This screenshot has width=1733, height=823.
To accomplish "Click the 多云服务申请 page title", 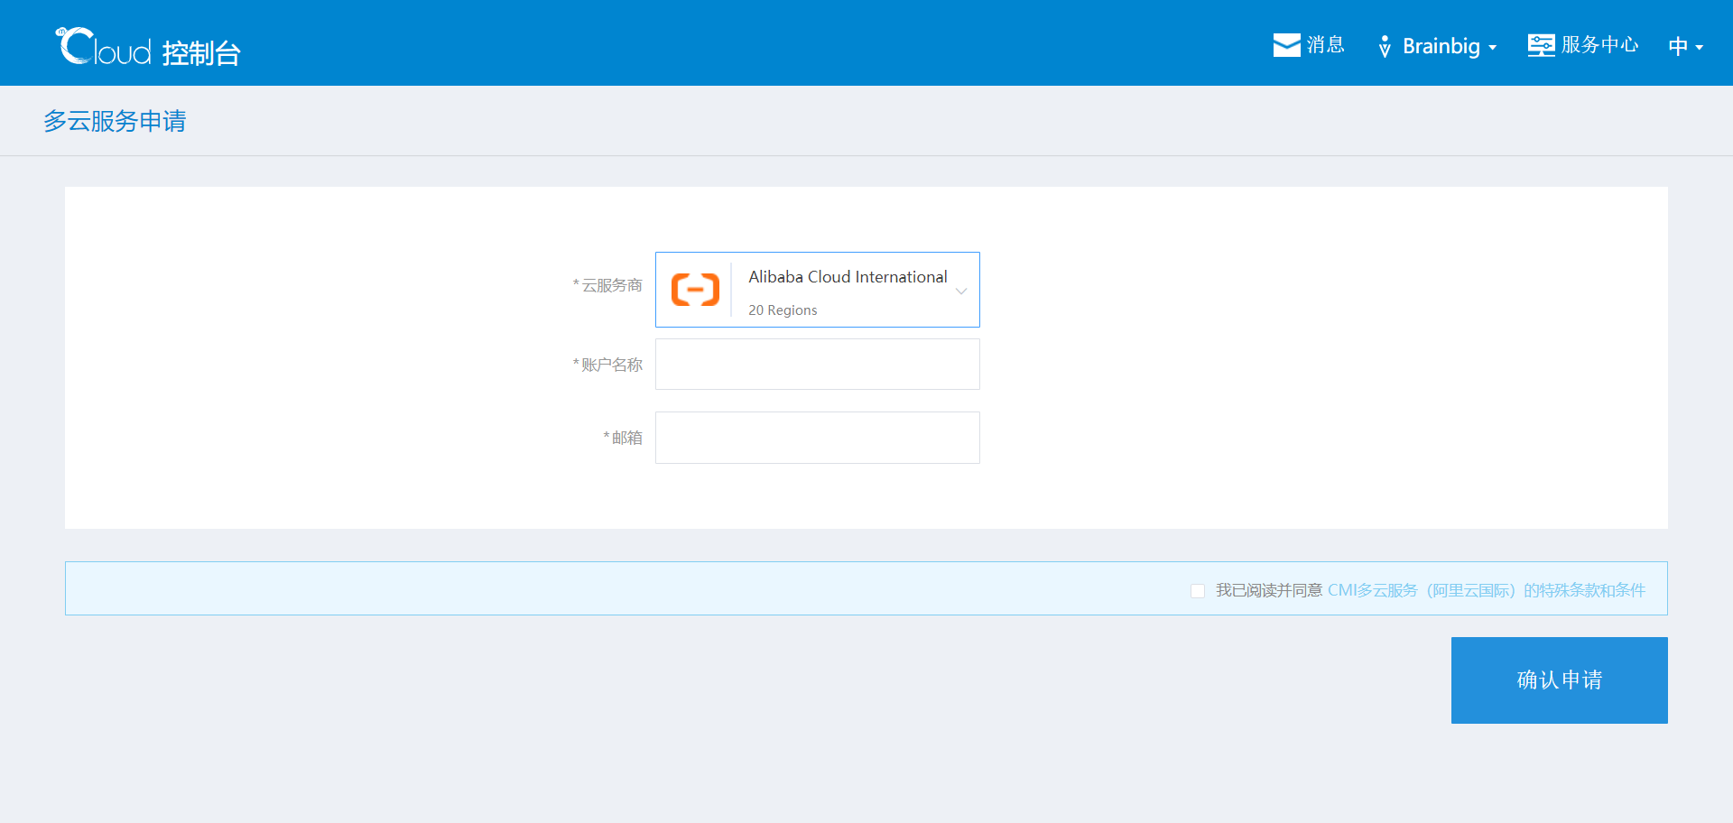I will pos(115,121).
